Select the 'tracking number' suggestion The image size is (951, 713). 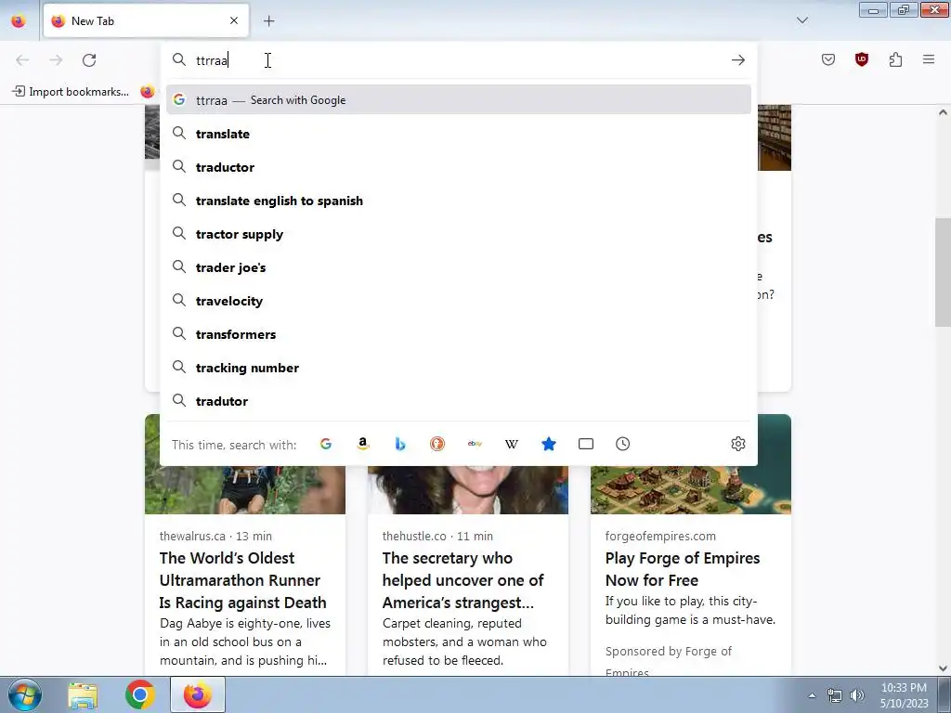(459, 368)
